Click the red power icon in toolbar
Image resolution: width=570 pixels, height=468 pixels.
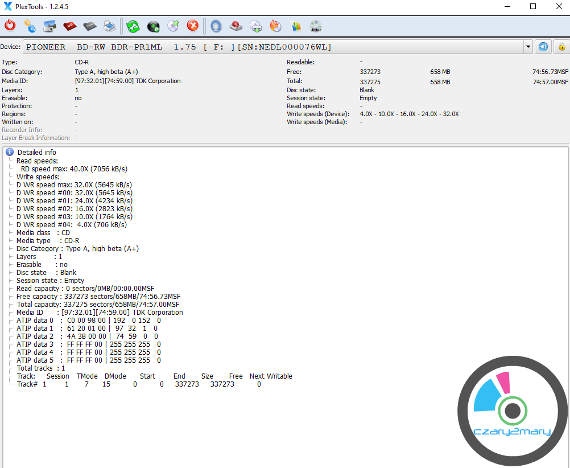[10, 26]
